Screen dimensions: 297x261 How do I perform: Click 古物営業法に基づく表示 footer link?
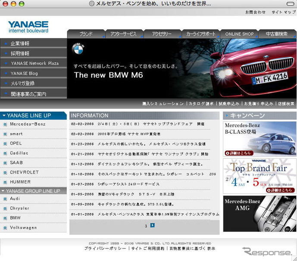tap(192, 248)
